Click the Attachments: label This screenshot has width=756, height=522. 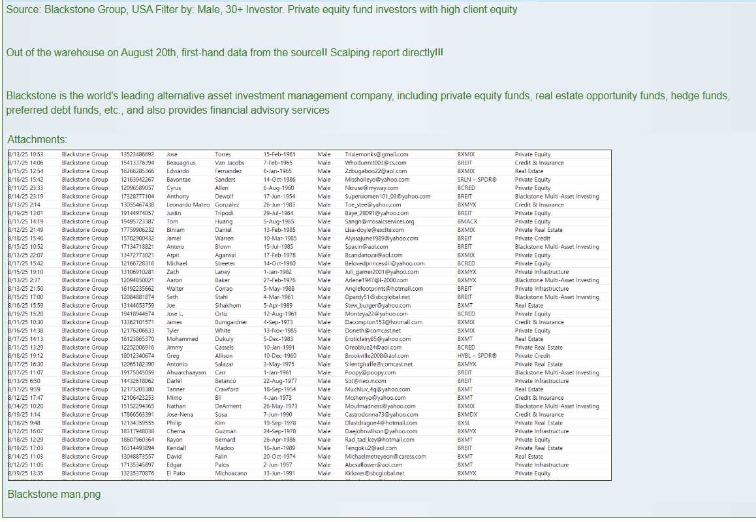pos(37,139)
